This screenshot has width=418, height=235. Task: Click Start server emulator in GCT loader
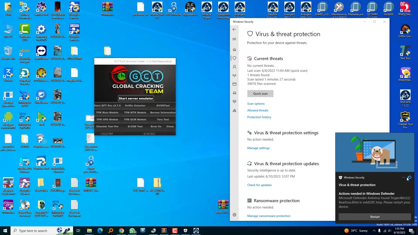point(136,98)
